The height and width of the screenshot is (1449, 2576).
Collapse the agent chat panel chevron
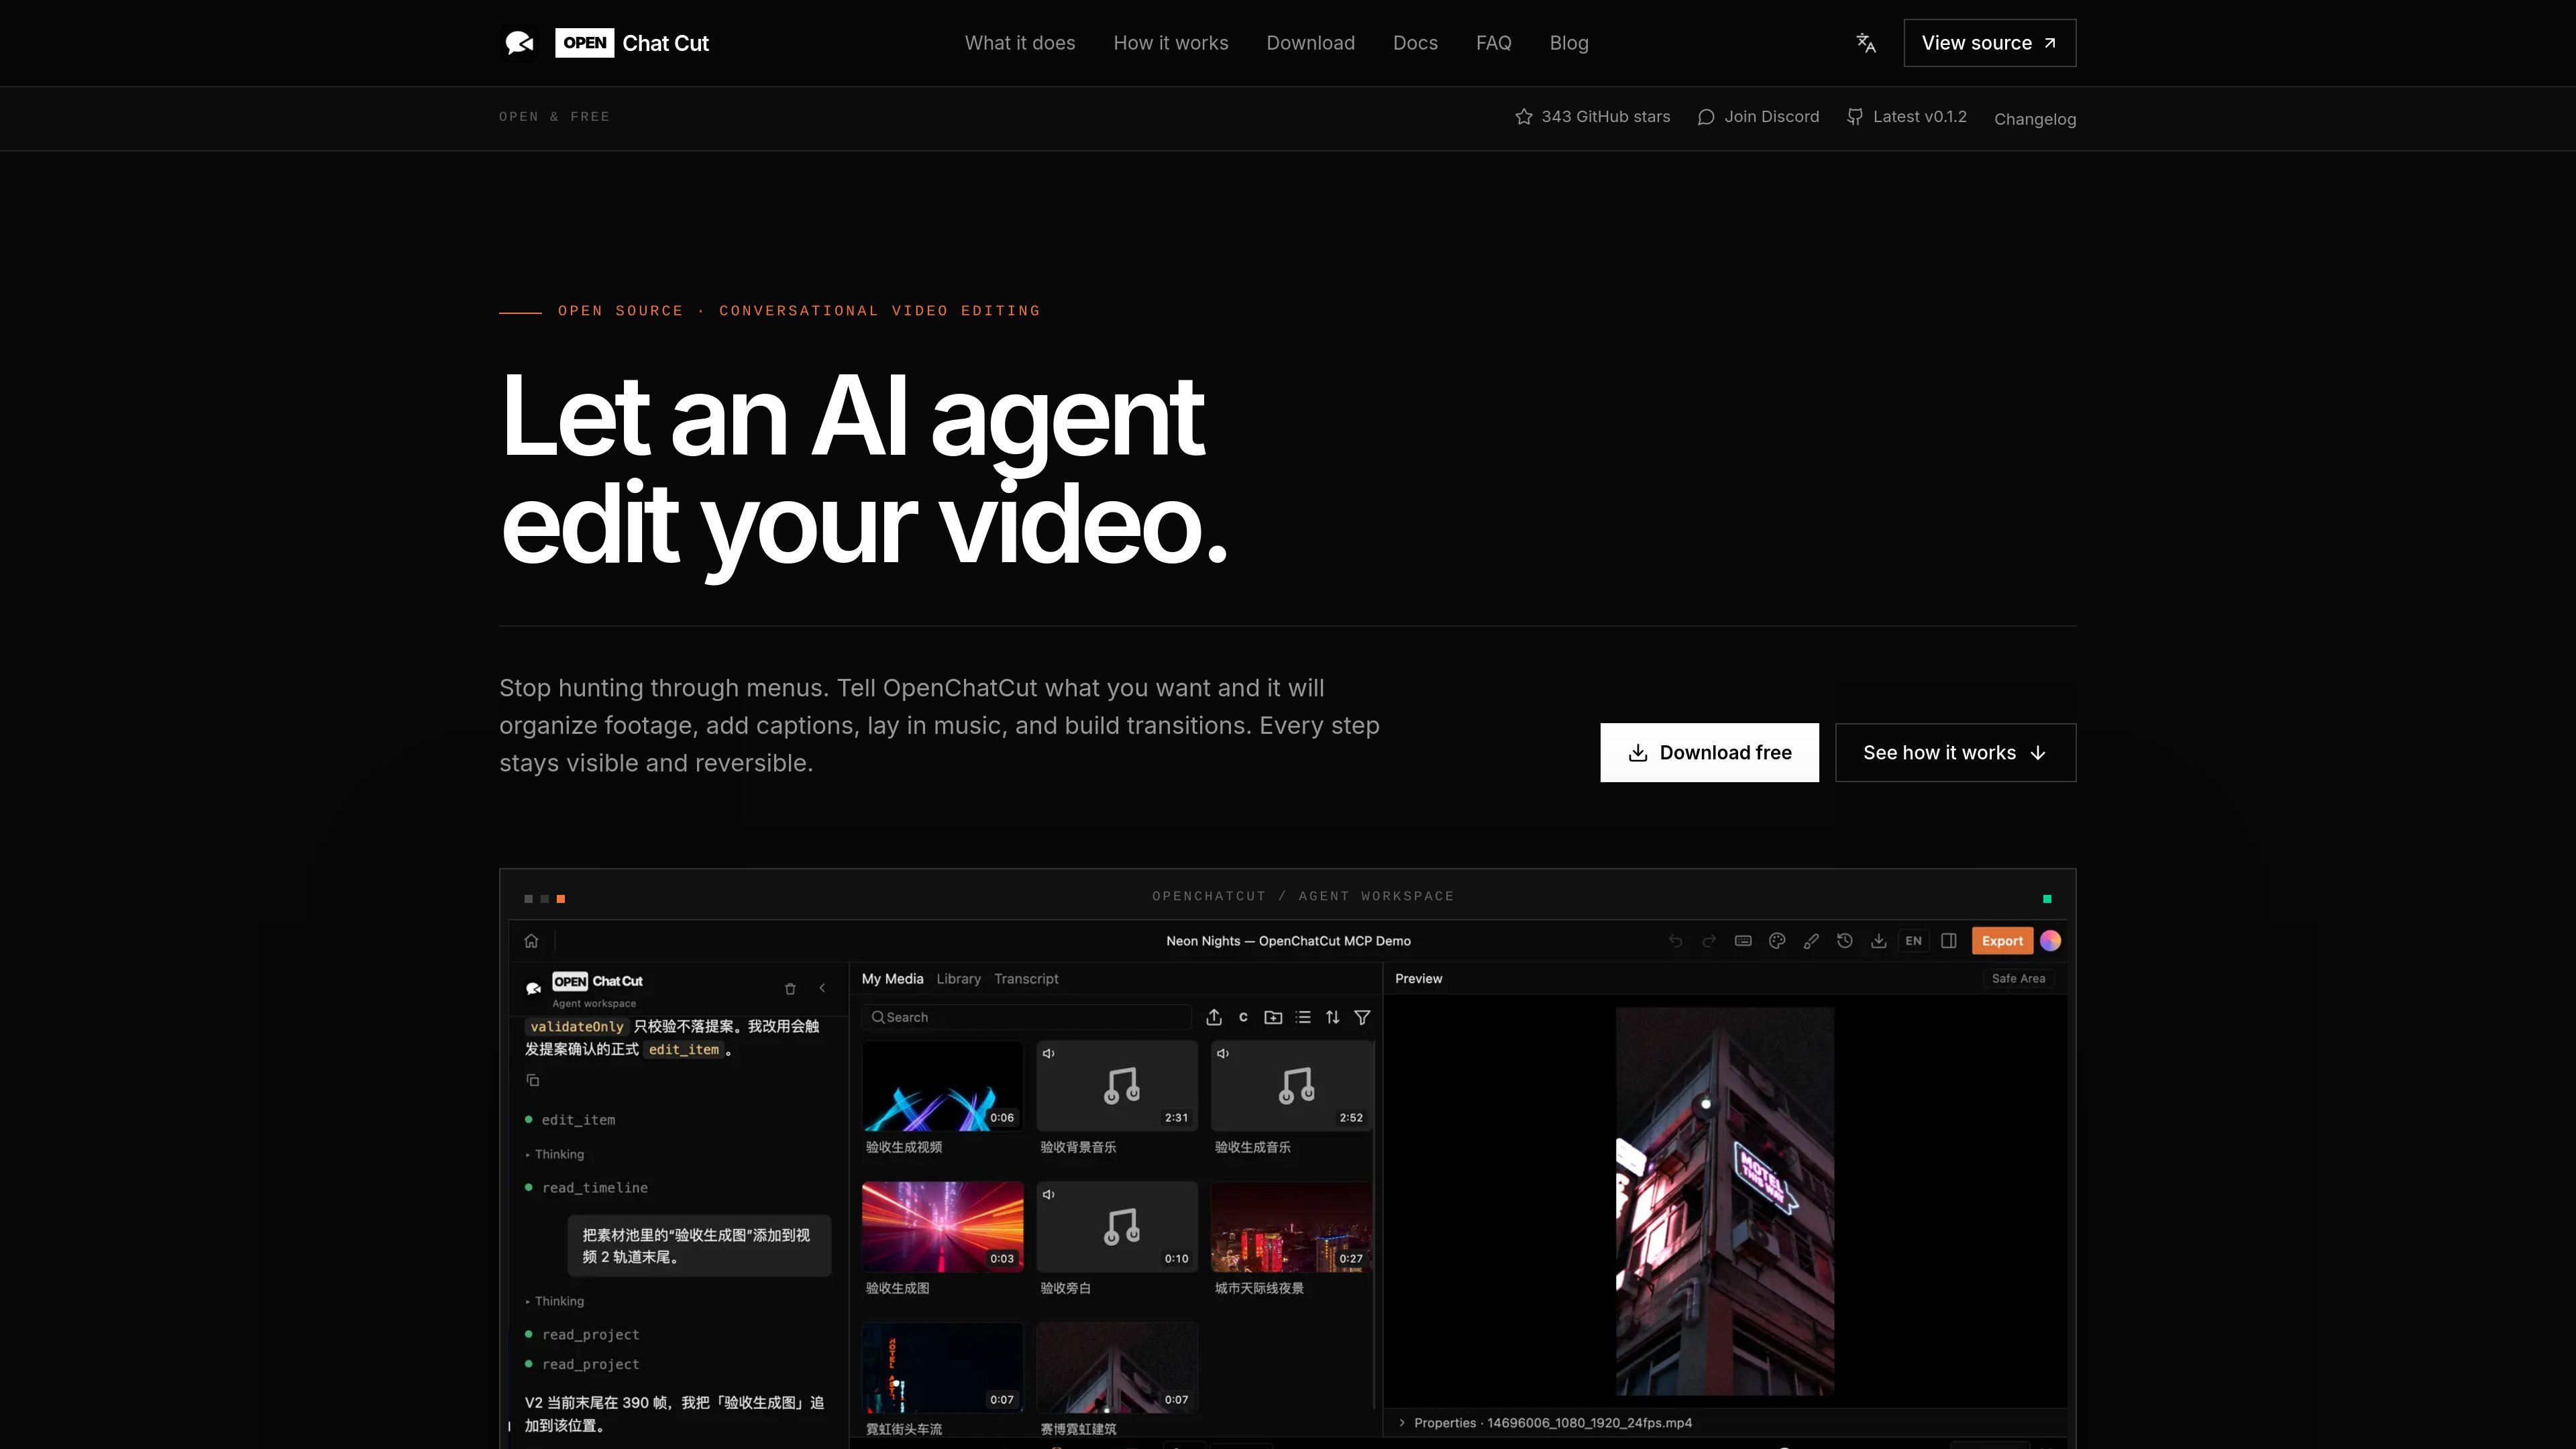(x=822, y=989)
